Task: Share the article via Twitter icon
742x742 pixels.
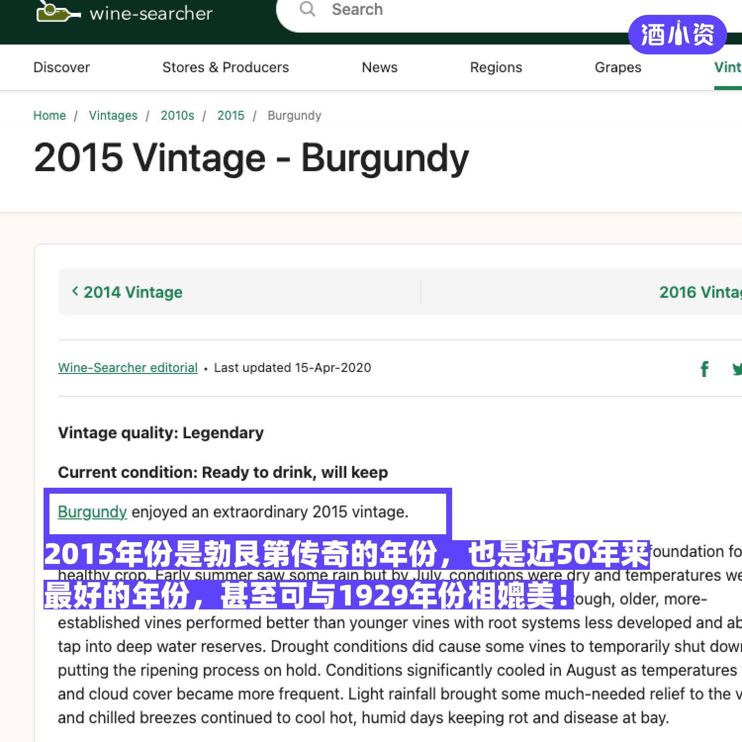Action: pos(737,369)
